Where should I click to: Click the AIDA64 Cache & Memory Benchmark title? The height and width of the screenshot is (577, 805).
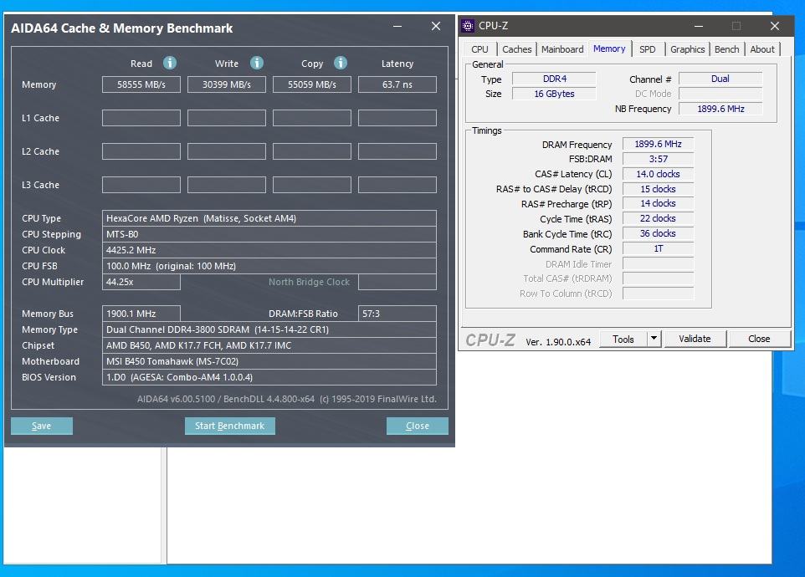click(121, 28)
